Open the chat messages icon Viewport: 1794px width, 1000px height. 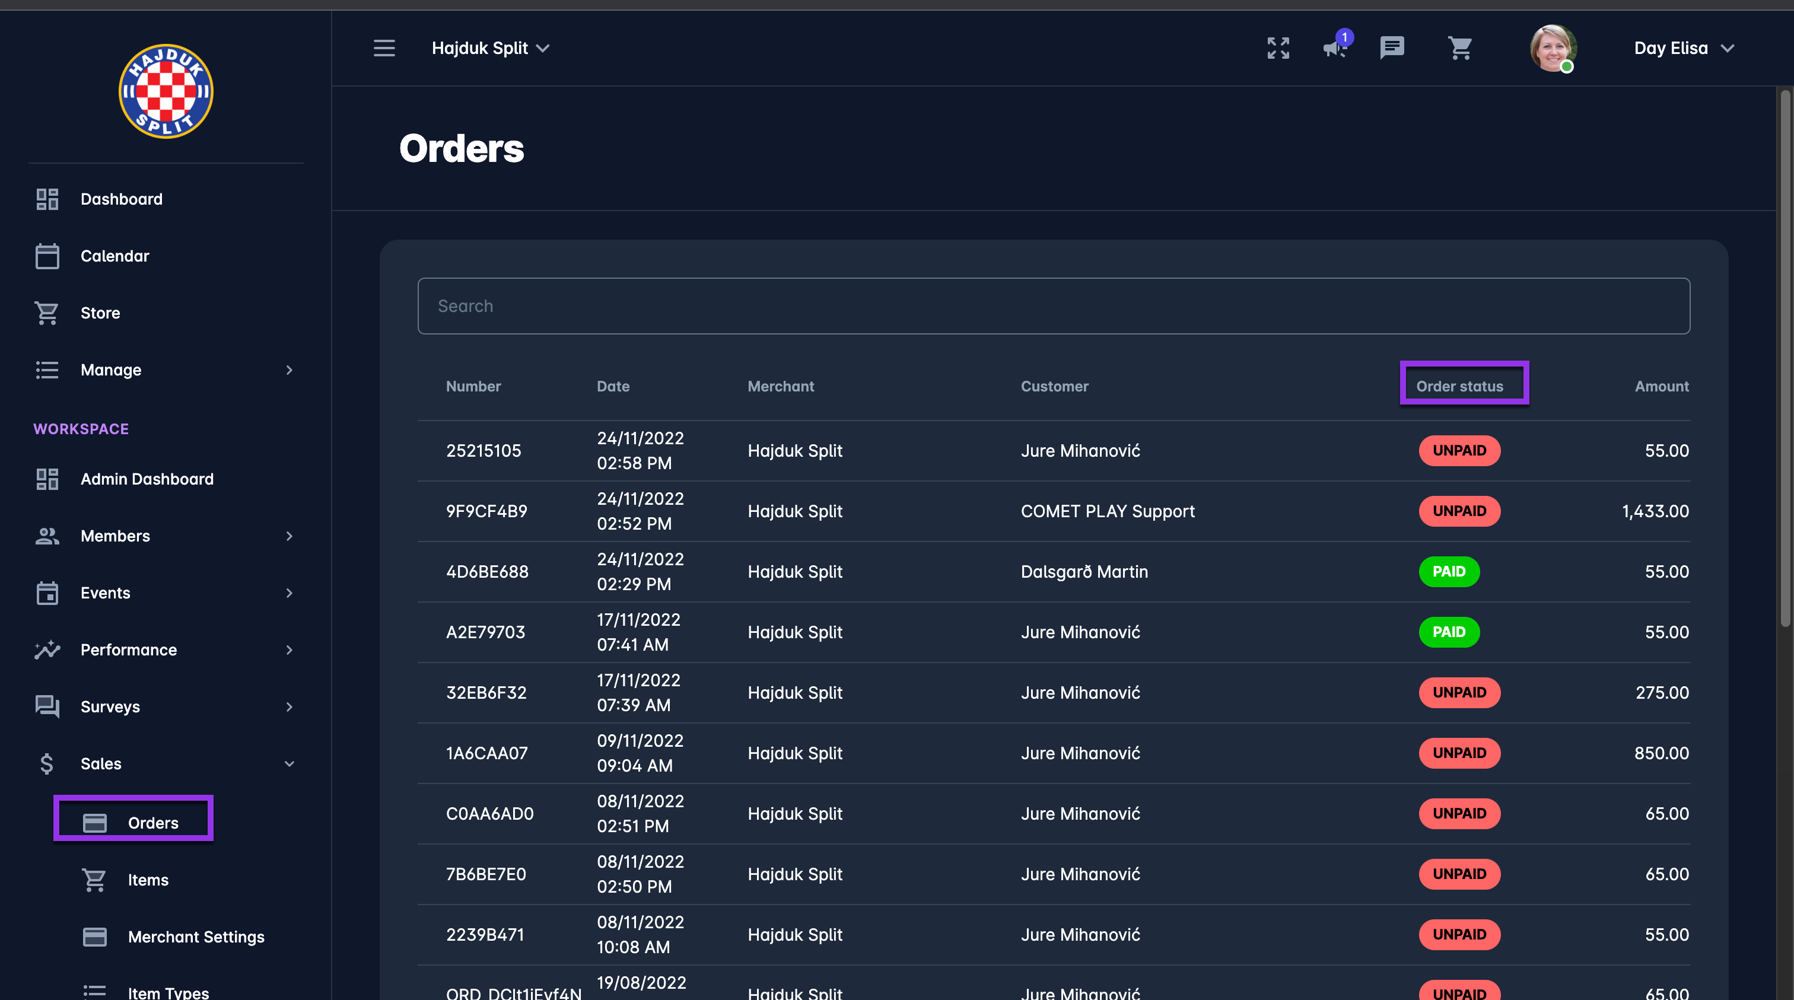coord(1391,48)
